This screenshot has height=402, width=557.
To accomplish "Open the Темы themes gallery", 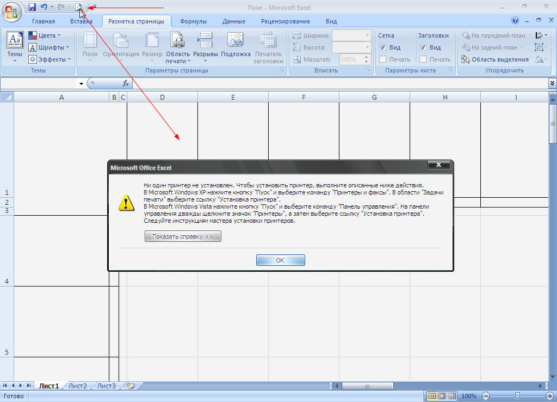I will 15,46.
